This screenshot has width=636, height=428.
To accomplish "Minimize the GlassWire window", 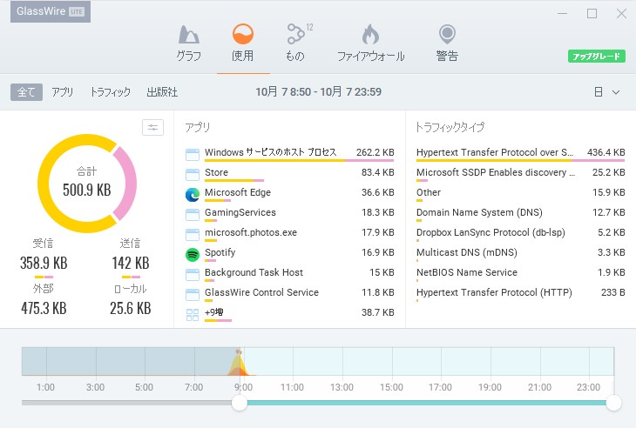I will point(562,13).
